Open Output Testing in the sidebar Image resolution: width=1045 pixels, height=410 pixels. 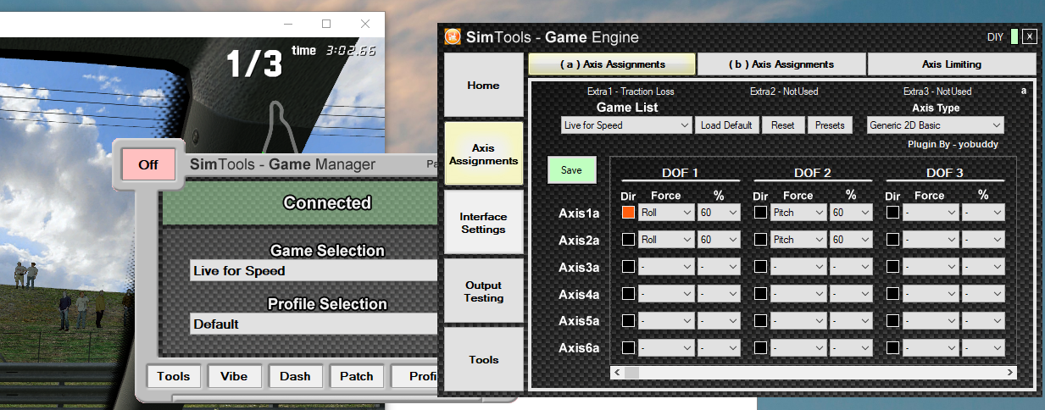coord(484,291)
